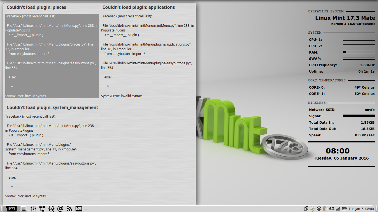This screenshot has width=378, height=212.
Task: Click the "Couldn't load plugin: system_management" heading
Action: (x=52, y=107)
